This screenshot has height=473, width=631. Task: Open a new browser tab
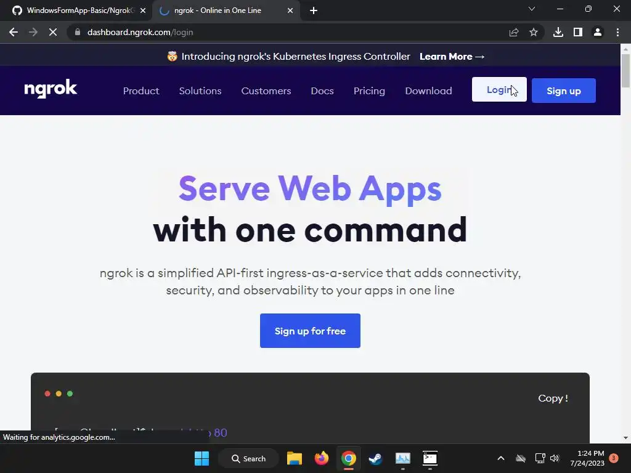(x=314, y=10)
